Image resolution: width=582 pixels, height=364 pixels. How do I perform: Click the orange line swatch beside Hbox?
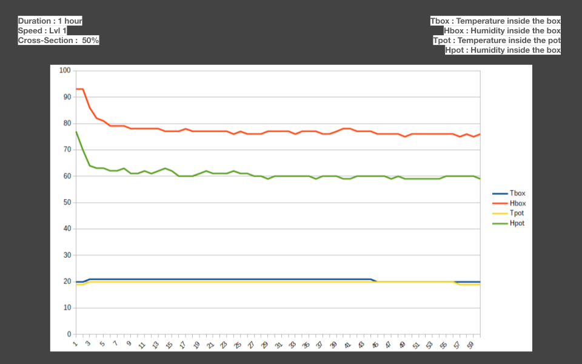click(x=500, y=203)
